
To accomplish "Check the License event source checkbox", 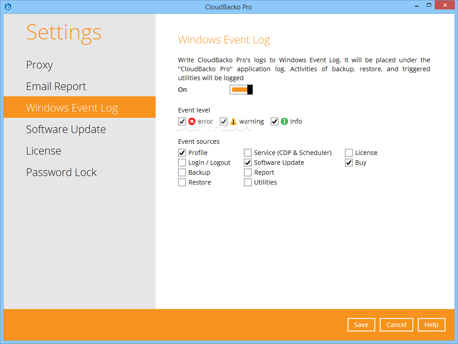I will (x=349, y=153).
